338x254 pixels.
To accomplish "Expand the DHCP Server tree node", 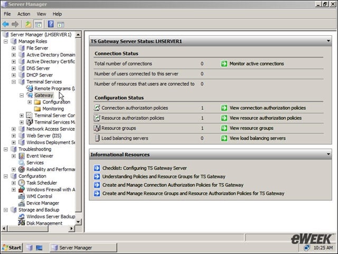I will (x=14, y=75).
